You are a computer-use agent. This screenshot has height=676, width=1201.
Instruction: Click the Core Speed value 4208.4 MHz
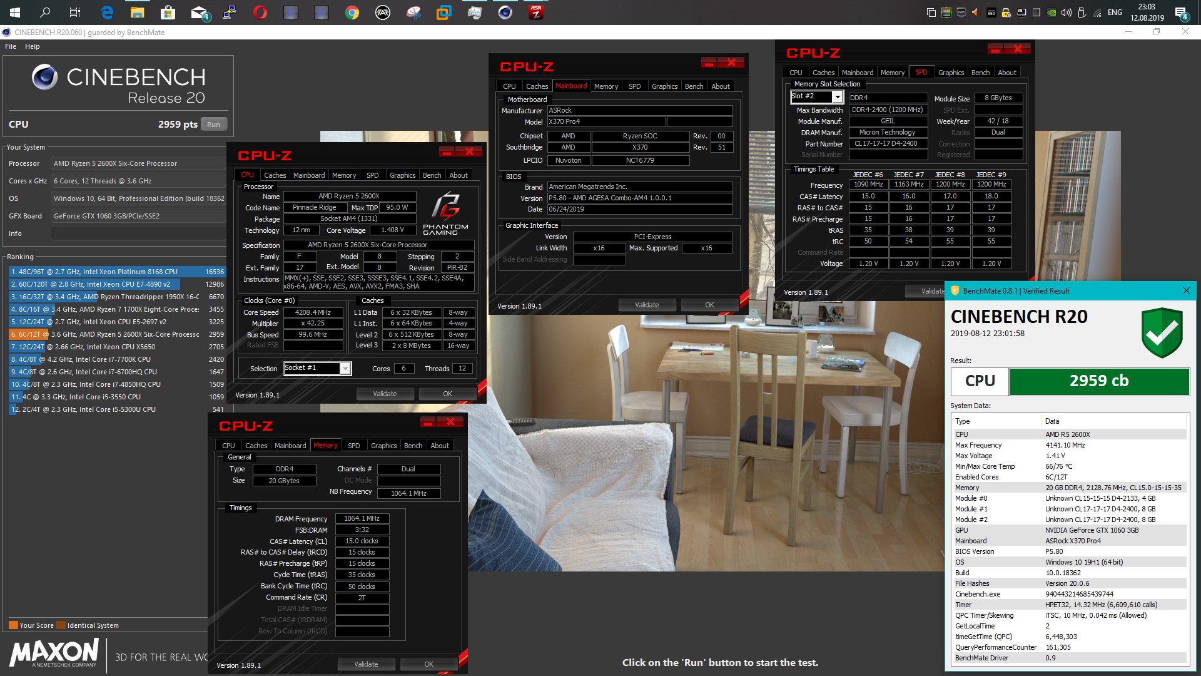(x=313, y=312)
